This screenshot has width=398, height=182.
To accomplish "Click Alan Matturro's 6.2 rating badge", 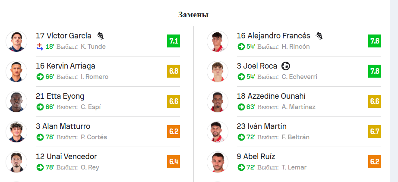I will click(174, 132).
